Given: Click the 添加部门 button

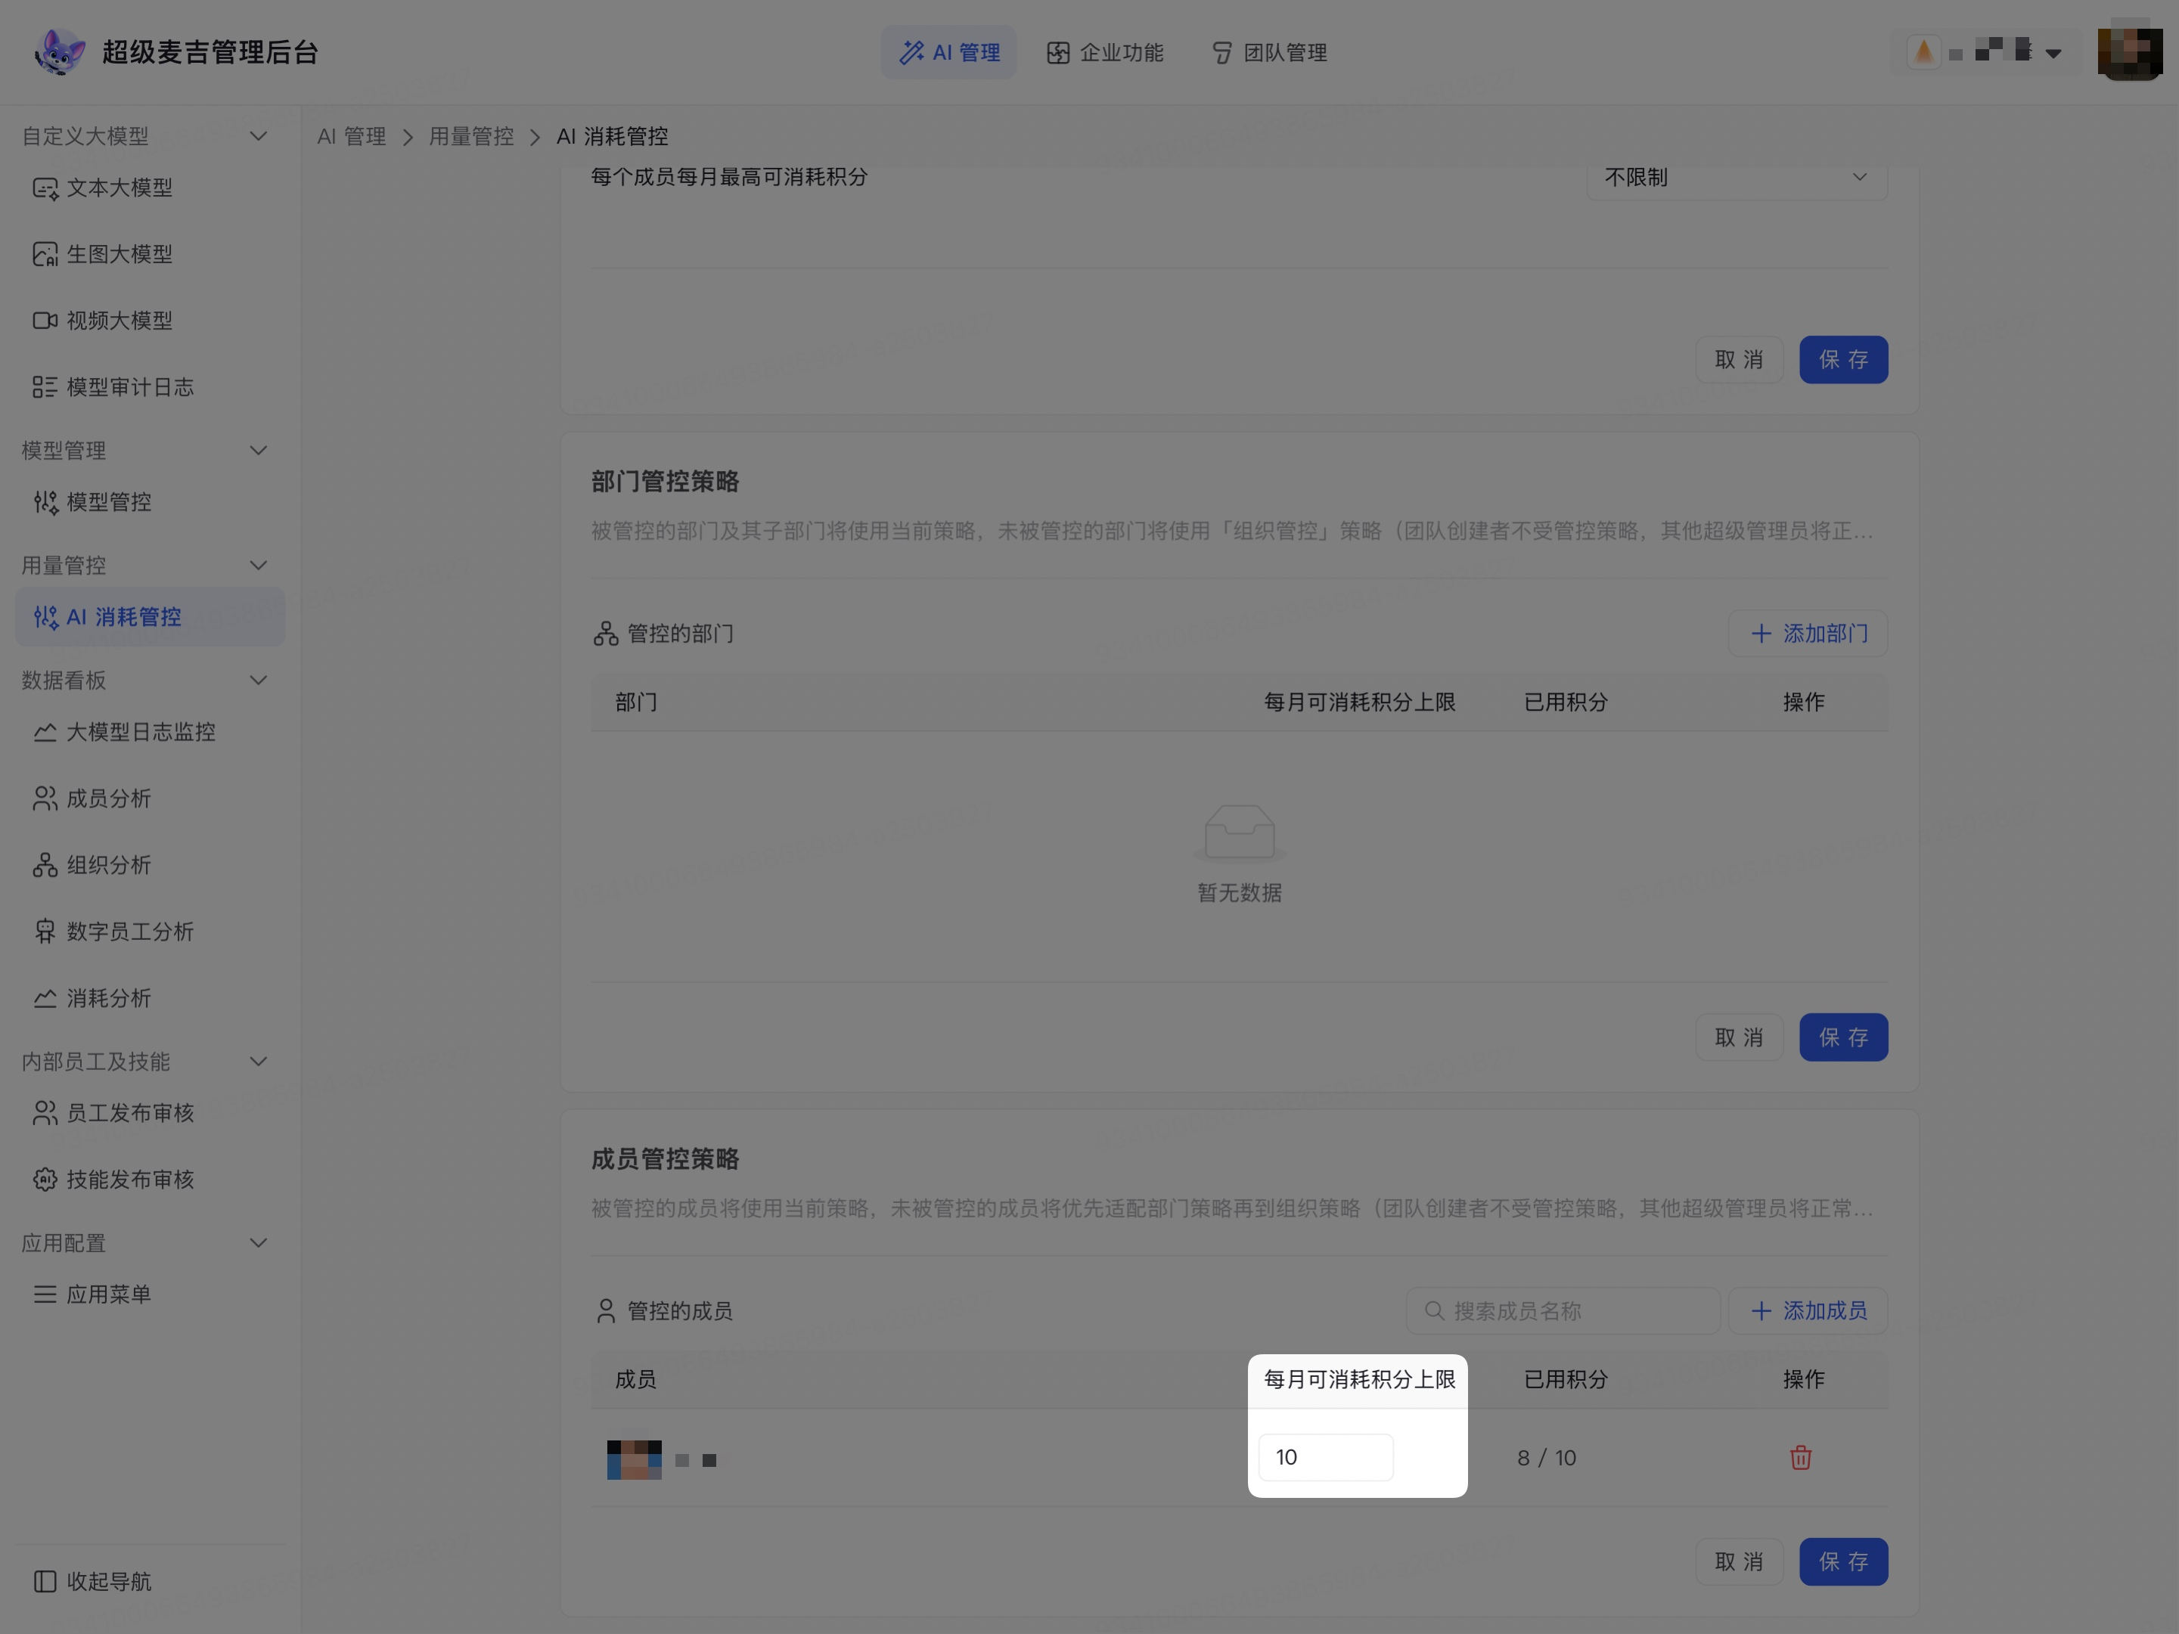Looking at the screenshot, I should 1808,634.
